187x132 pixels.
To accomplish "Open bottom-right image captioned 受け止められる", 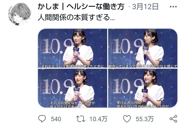I will coord(143,88).
